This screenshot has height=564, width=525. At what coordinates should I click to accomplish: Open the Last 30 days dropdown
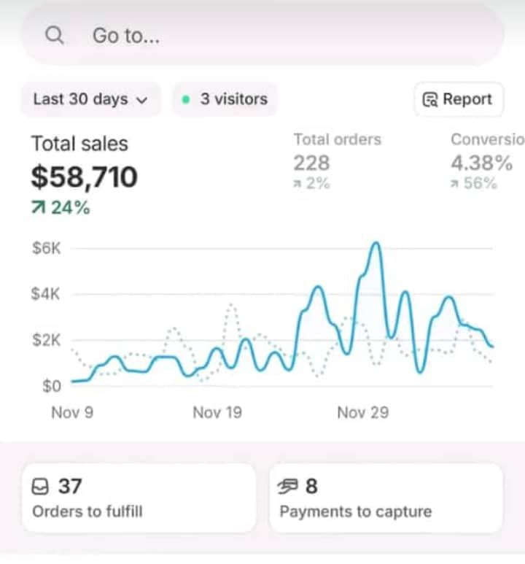tap(90, 99)
